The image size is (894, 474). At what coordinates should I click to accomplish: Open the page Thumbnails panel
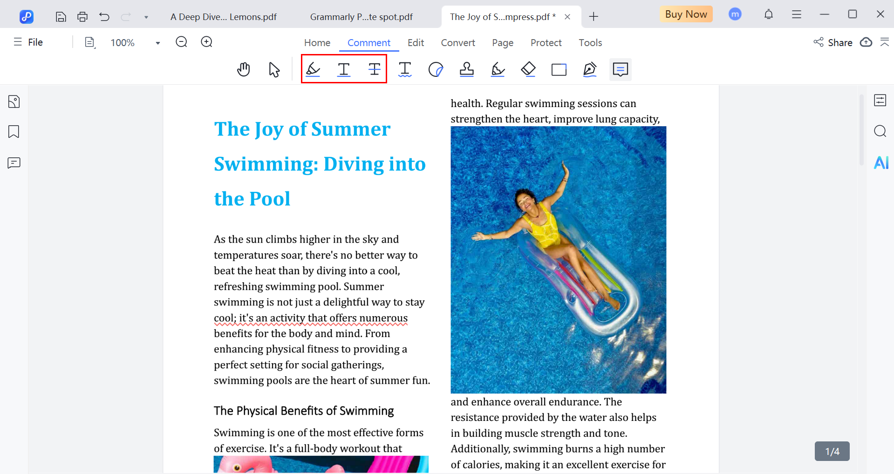tap(14, 101)
